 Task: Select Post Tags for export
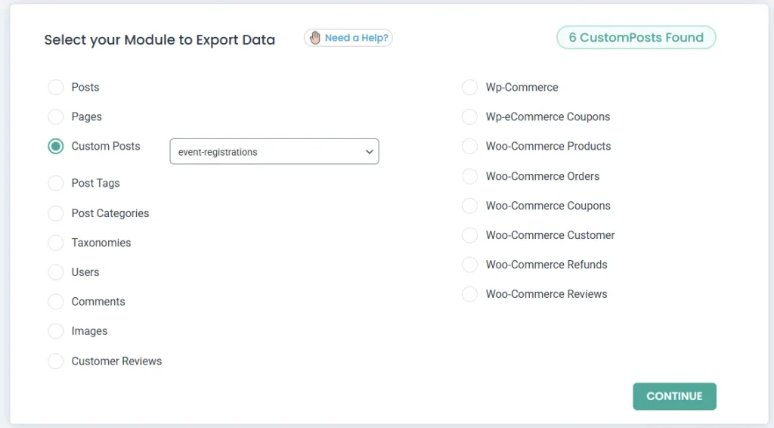pos(56,184)
